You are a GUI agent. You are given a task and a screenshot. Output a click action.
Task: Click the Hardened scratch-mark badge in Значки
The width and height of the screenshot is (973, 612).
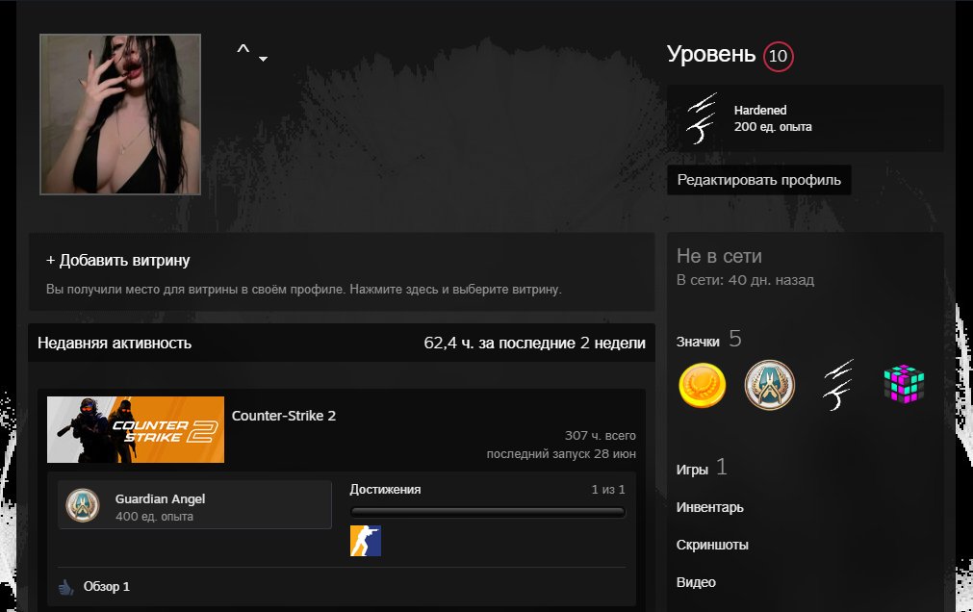837,386
